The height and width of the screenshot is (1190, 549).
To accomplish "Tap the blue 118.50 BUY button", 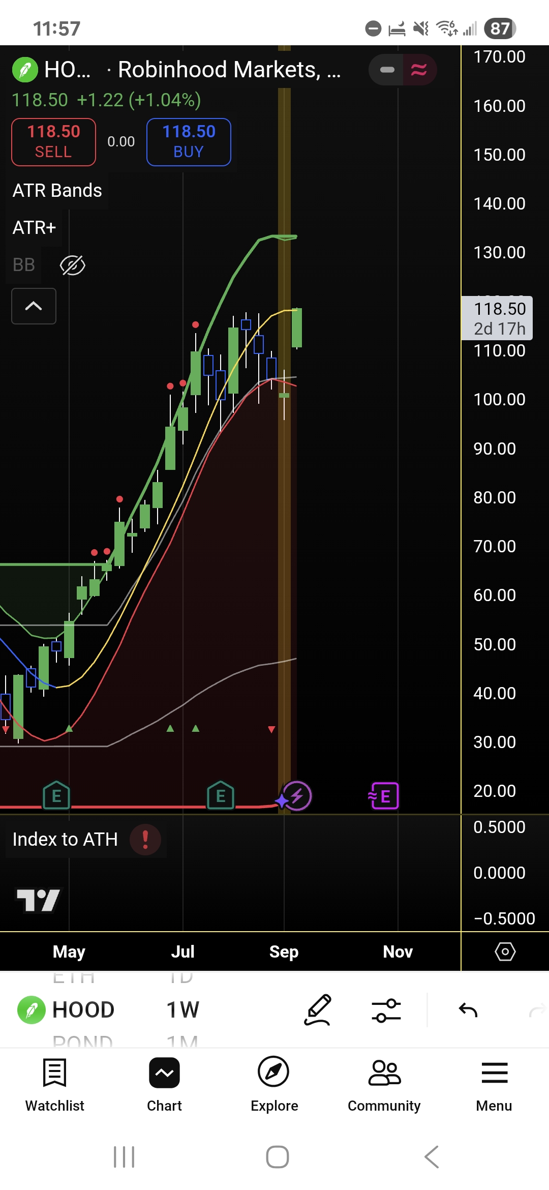I will coord(189,142).
